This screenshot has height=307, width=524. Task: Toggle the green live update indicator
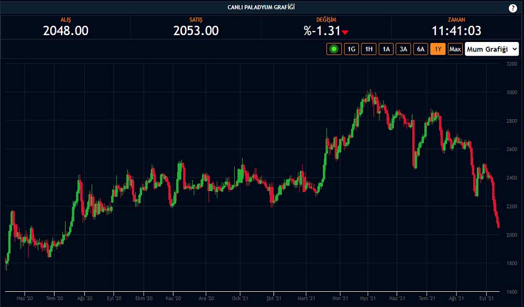click(x=334, y=49)
